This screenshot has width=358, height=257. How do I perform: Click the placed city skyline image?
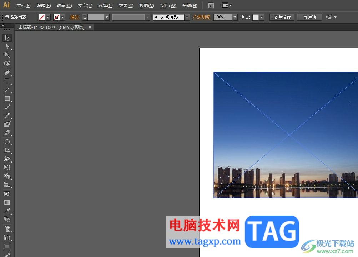pyautogui.click(x=286, y=135)
